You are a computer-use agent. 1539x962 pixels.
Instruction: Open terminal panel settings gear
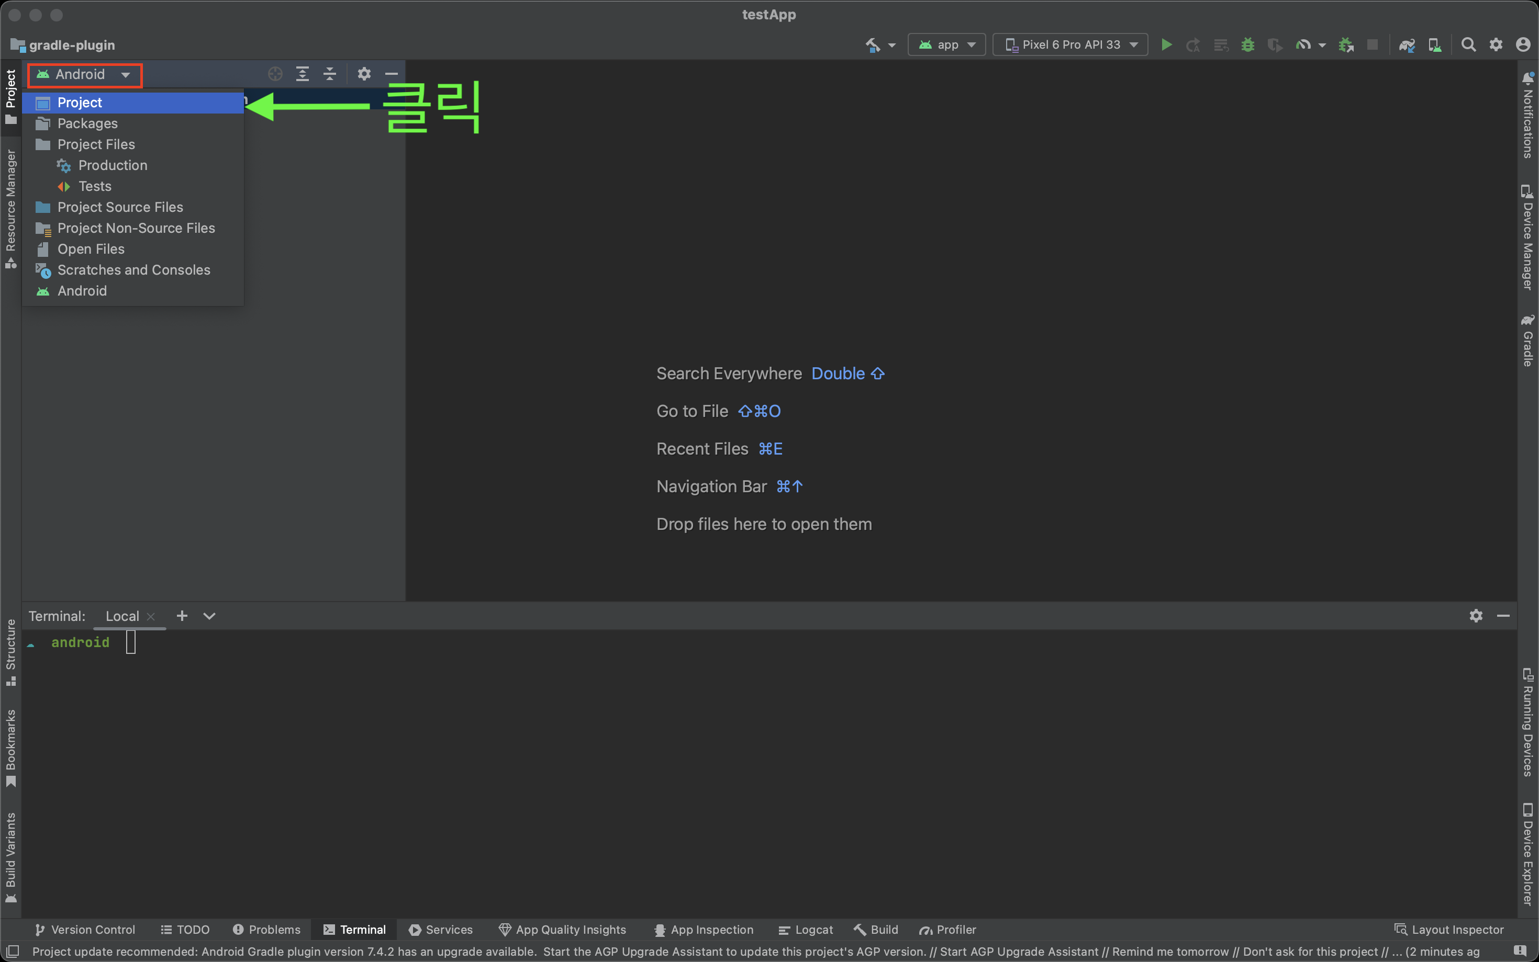pyautogui.click(x=1475, y=616)
